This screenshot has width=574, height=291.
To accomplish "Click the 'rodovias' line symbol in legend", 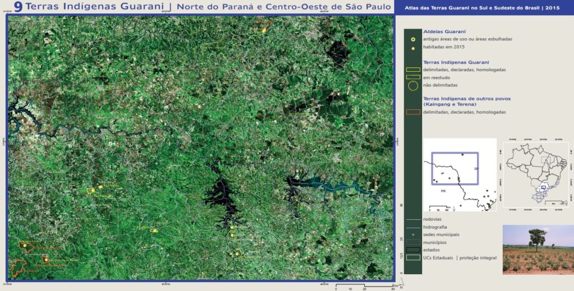I will (x=413, y=220).
